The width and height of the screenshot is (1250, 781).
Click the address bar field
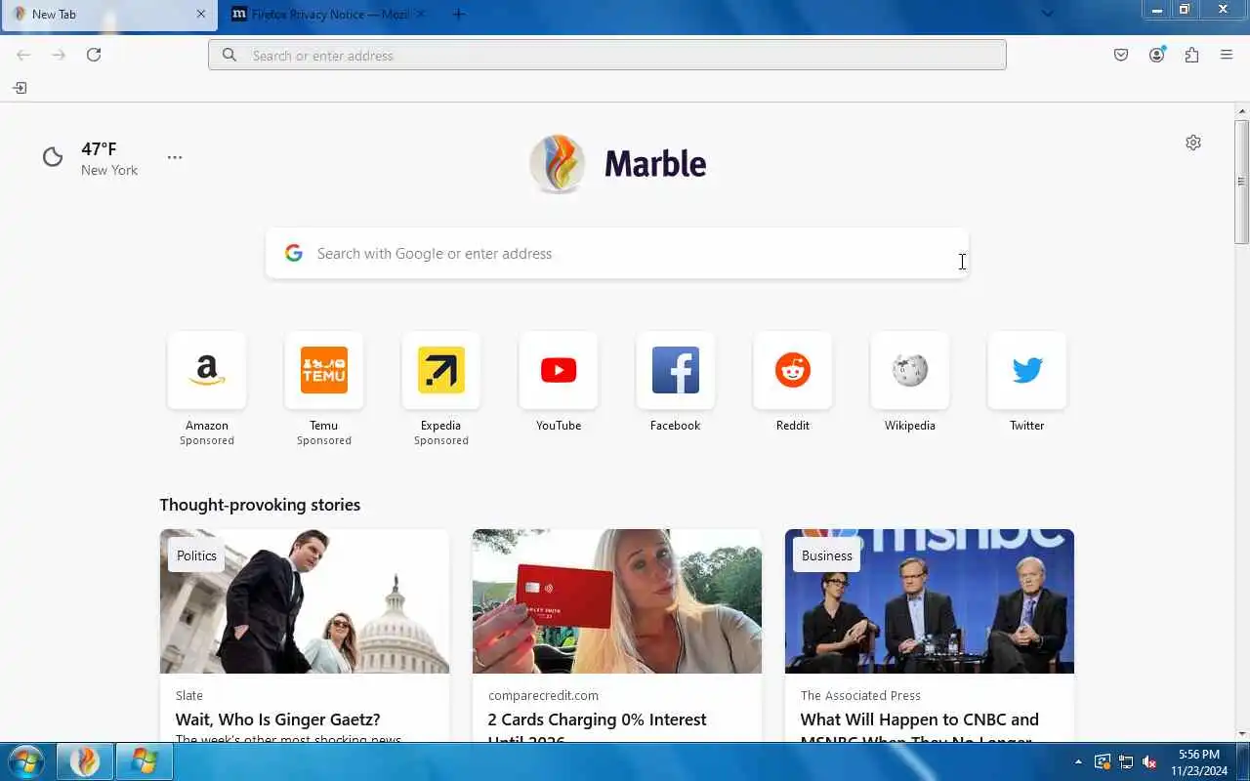(606, 55)
